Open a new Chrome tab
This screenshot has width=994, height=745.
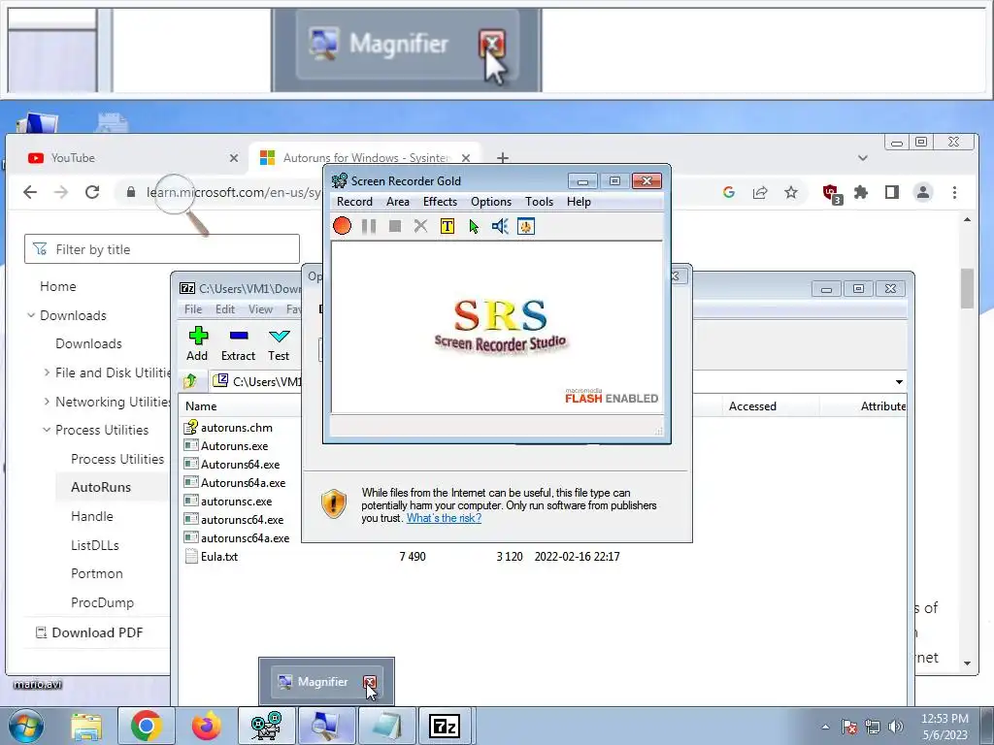click(x=502, y=158)
